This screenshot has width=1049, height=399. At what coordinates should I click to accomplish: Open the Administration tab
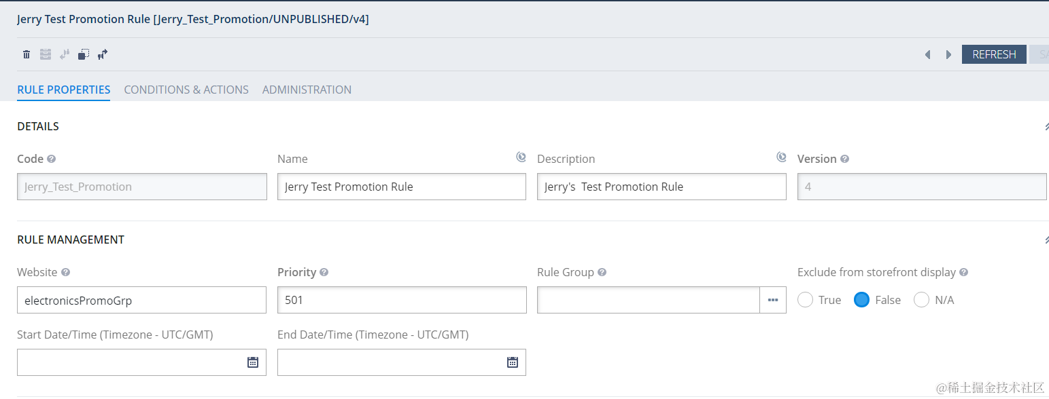tap(307, 90)
